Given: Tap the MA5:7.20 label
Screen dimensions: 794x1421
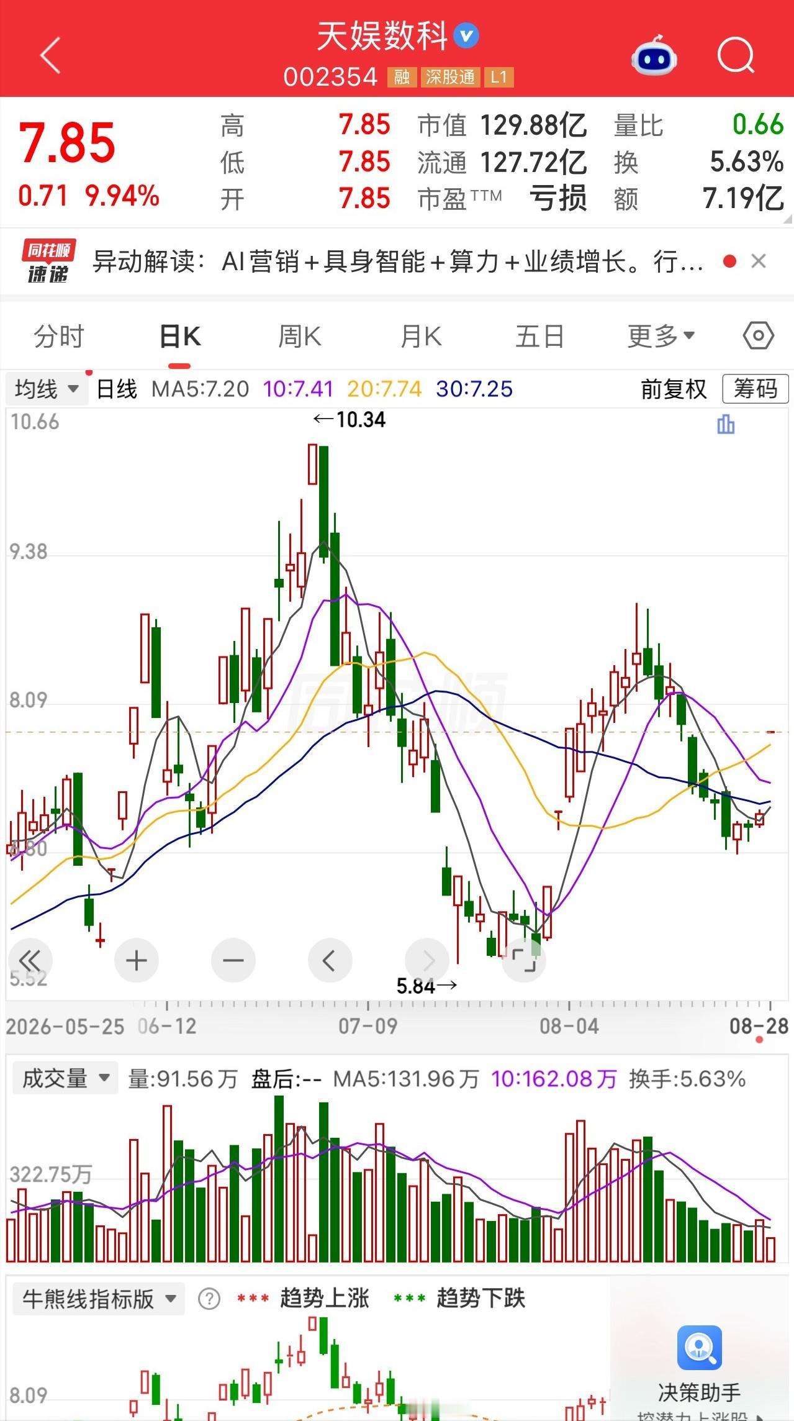Looking at the screenshot, I should click(x=200, y=389).
